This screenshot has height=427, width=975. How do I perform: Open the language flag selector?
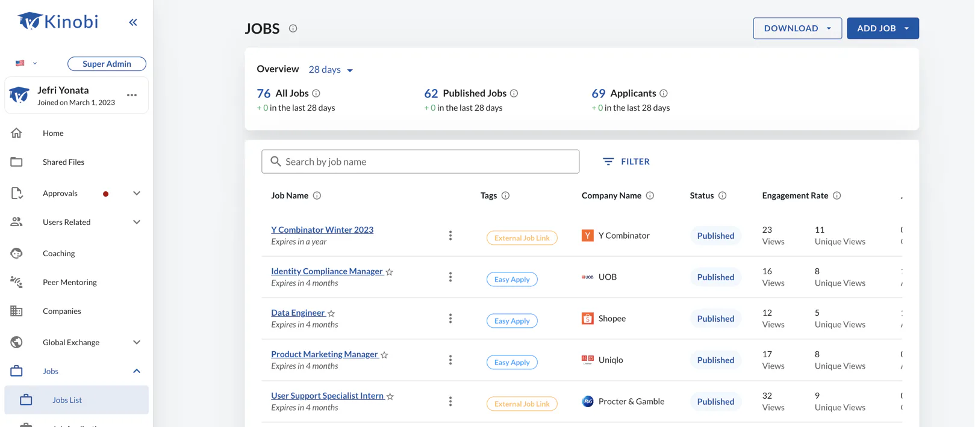[x=26, y=63]
